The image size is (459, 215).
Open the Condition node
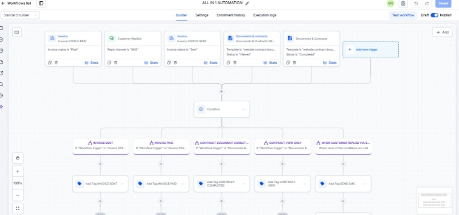click(x=221, y=109)
